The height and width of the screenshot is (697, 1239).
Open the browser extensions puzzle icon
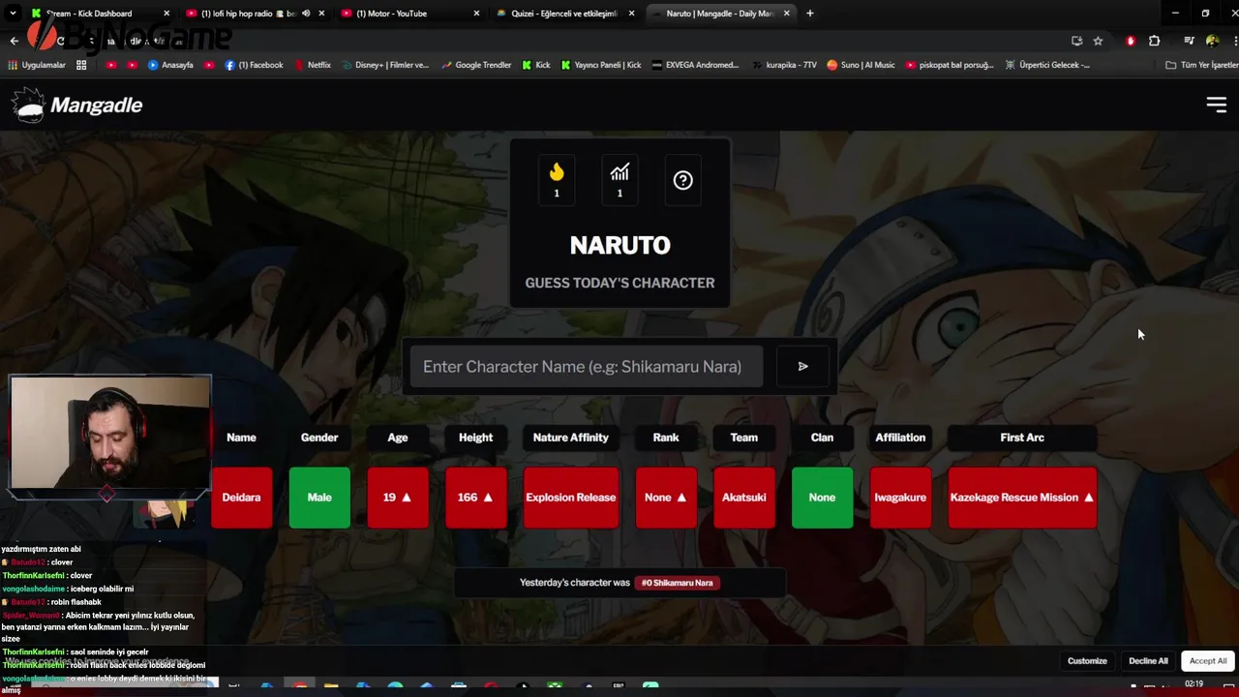coord(1154,41)
